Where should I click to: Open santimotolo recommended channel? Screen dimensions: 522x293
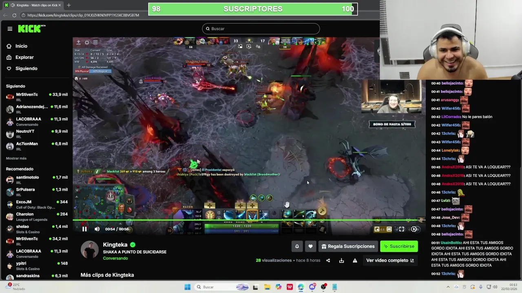pos(37,179)
